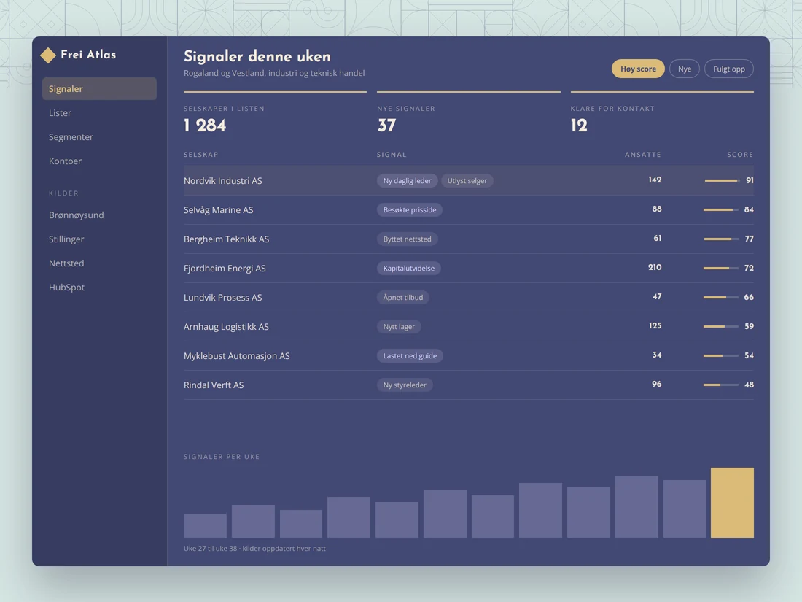802x602 pixels.
Task: Sort by the Ansatte column header
Action: point(643,155)
